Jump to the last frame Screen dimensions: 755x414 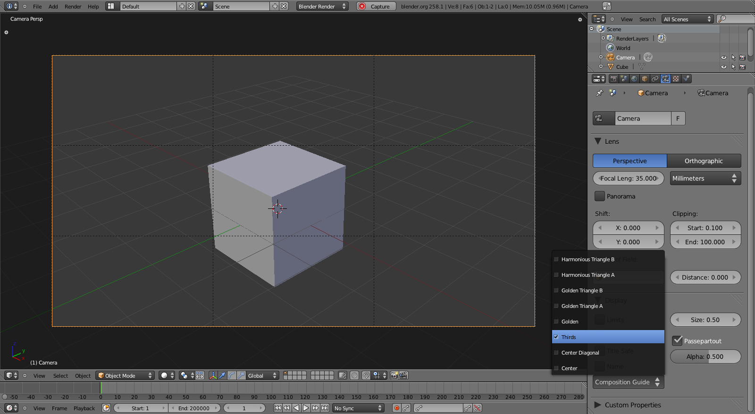click(x=325, y=408)
